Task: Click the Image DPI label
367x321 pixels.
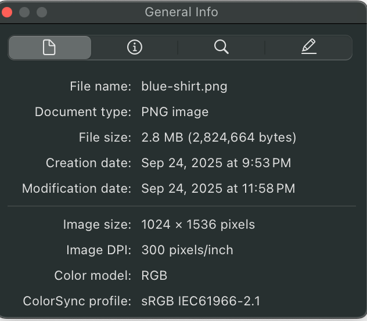Action: pos(99,250)
